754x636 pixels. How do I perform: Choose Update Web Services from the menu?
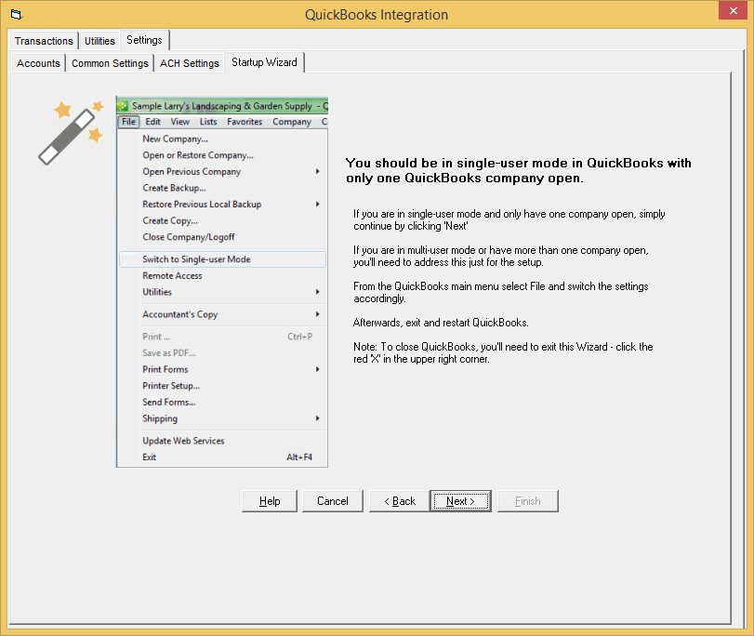click(x=183, y=440)
